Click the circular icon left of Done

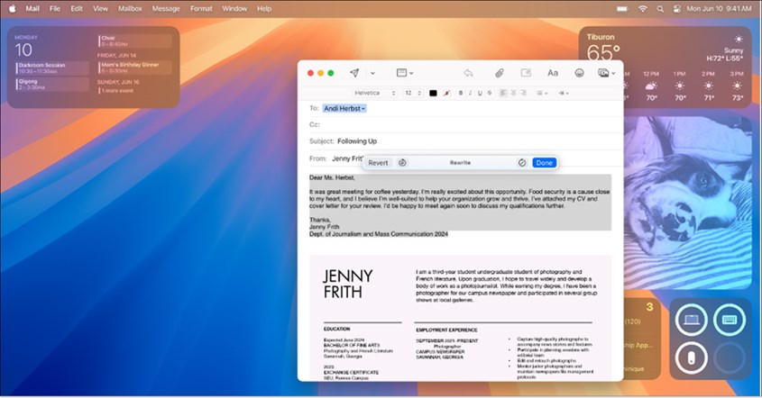point(522,163)
